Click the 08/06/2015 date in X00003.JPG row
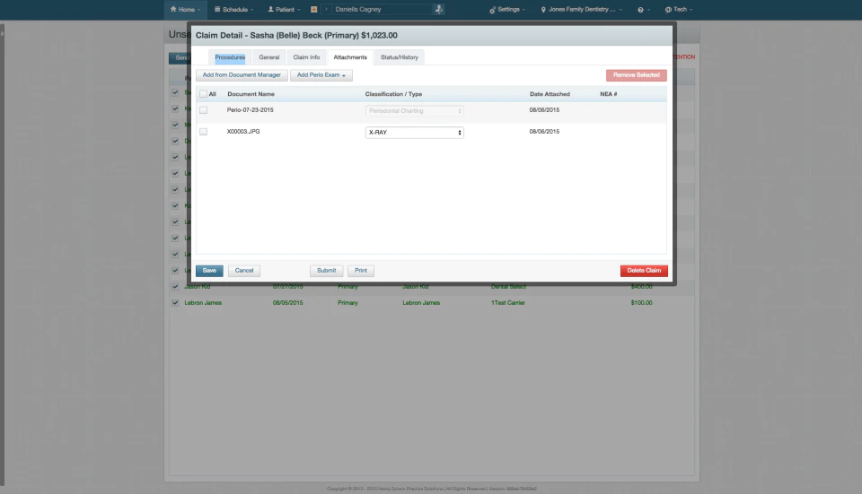Screen dimensions: 862x494 (544, 132)
